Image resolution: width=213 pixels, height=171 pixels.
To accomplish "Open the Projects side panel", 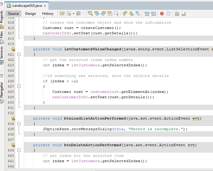I will (x=1, y=17).
